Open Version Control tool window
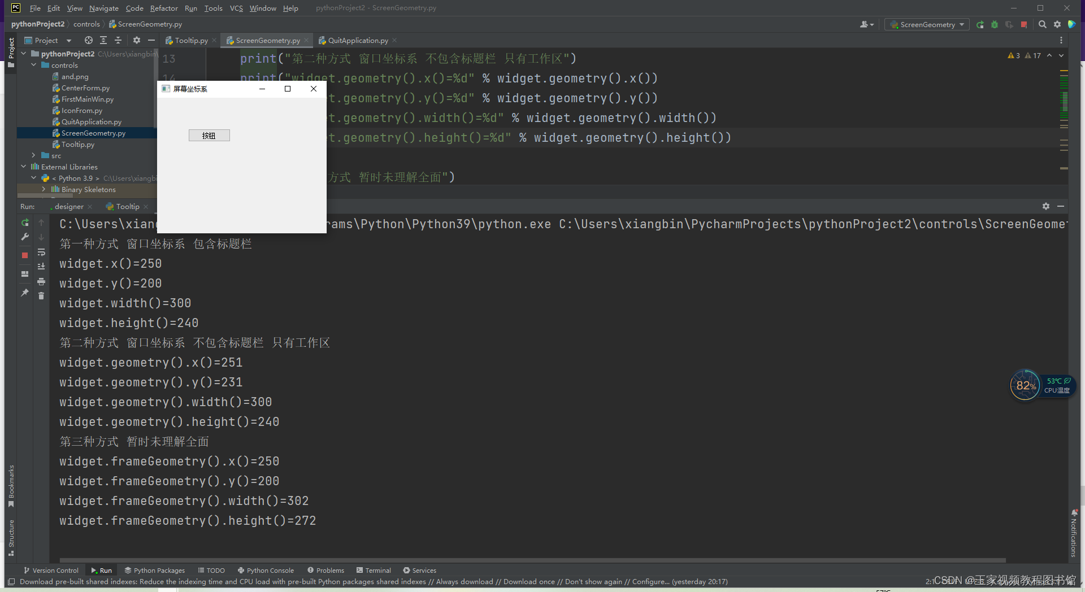The height and width of the screenshot is (592, 1085). [x=51, y=571]
